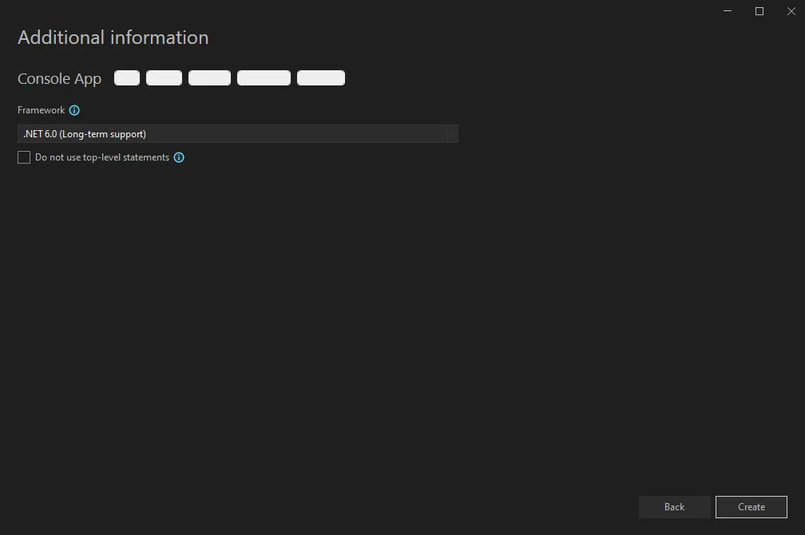Click the Framework info icon
Image resolution: width=805 pixels, height=535 pixels.
74,110
